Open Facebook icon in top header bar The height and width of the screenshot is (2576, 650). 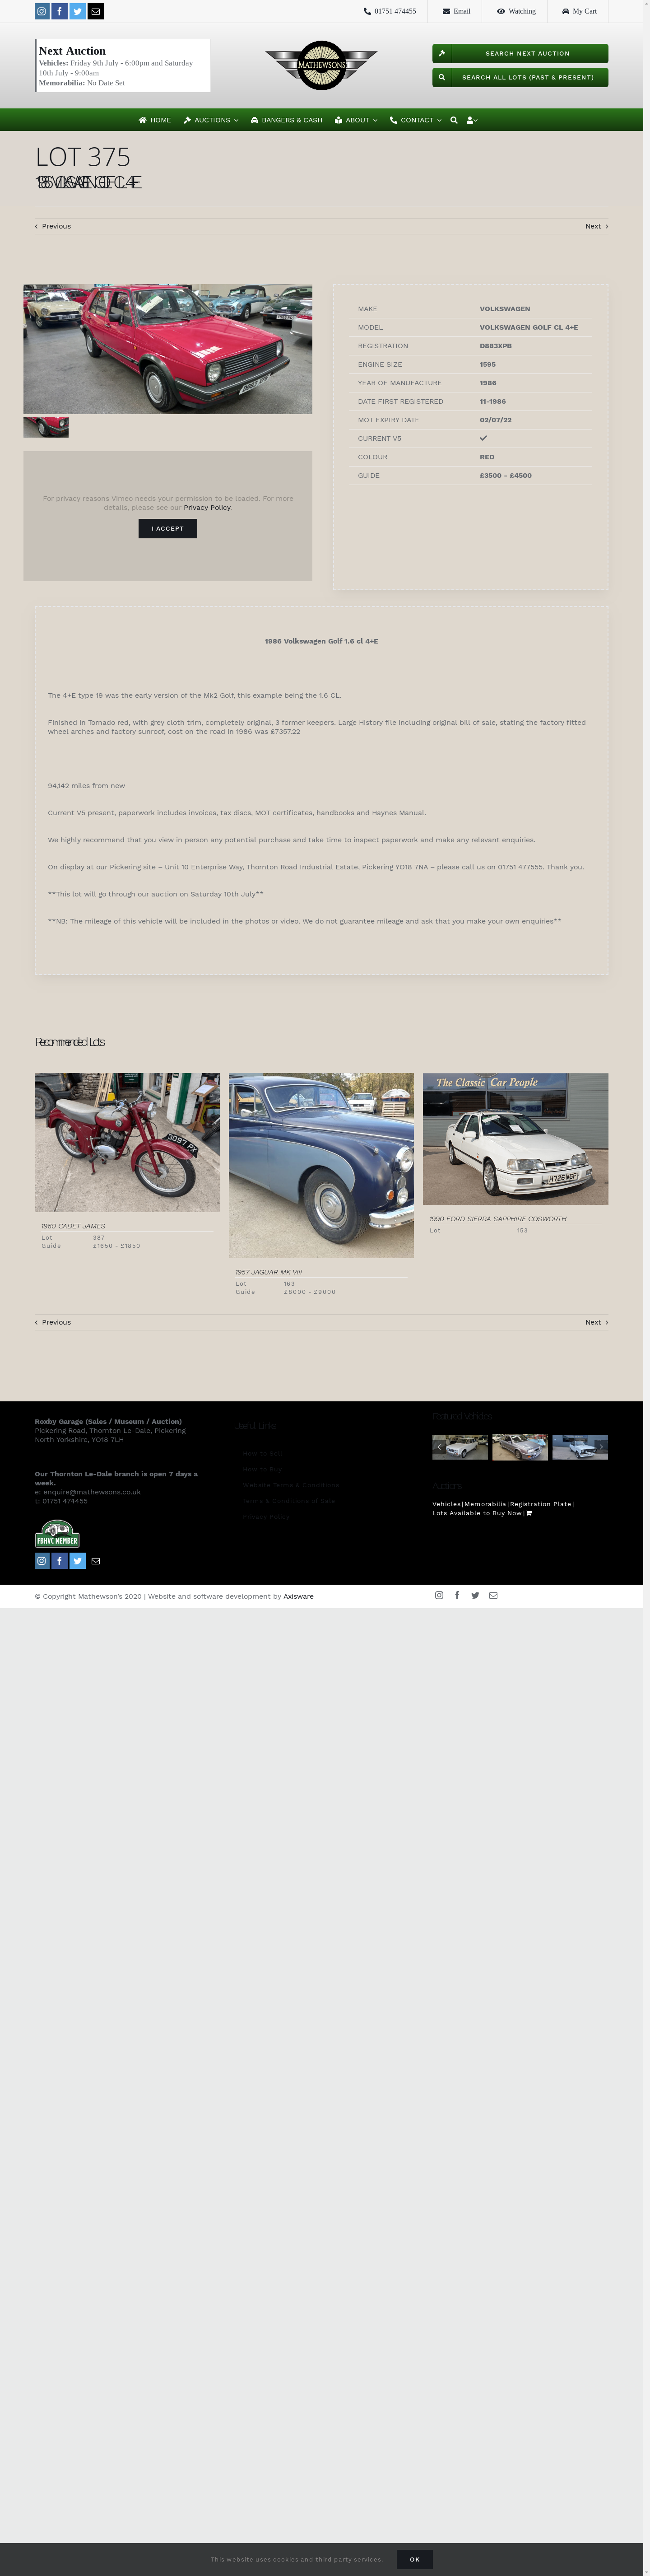[60, 11]
